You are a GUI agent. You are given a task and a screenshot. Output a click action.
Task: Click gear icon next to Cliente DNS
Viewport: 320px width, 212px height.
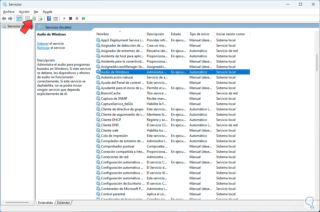click(x=98, y=125)
